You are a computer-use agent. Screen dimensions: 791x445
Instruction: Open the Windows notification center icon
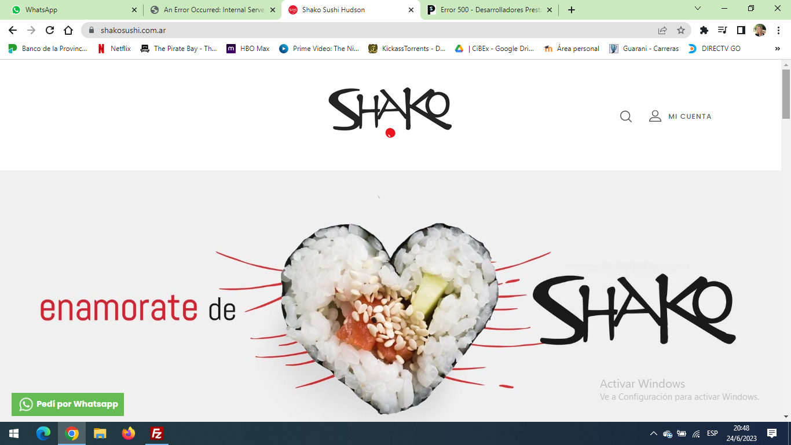[x=772, y=433]
